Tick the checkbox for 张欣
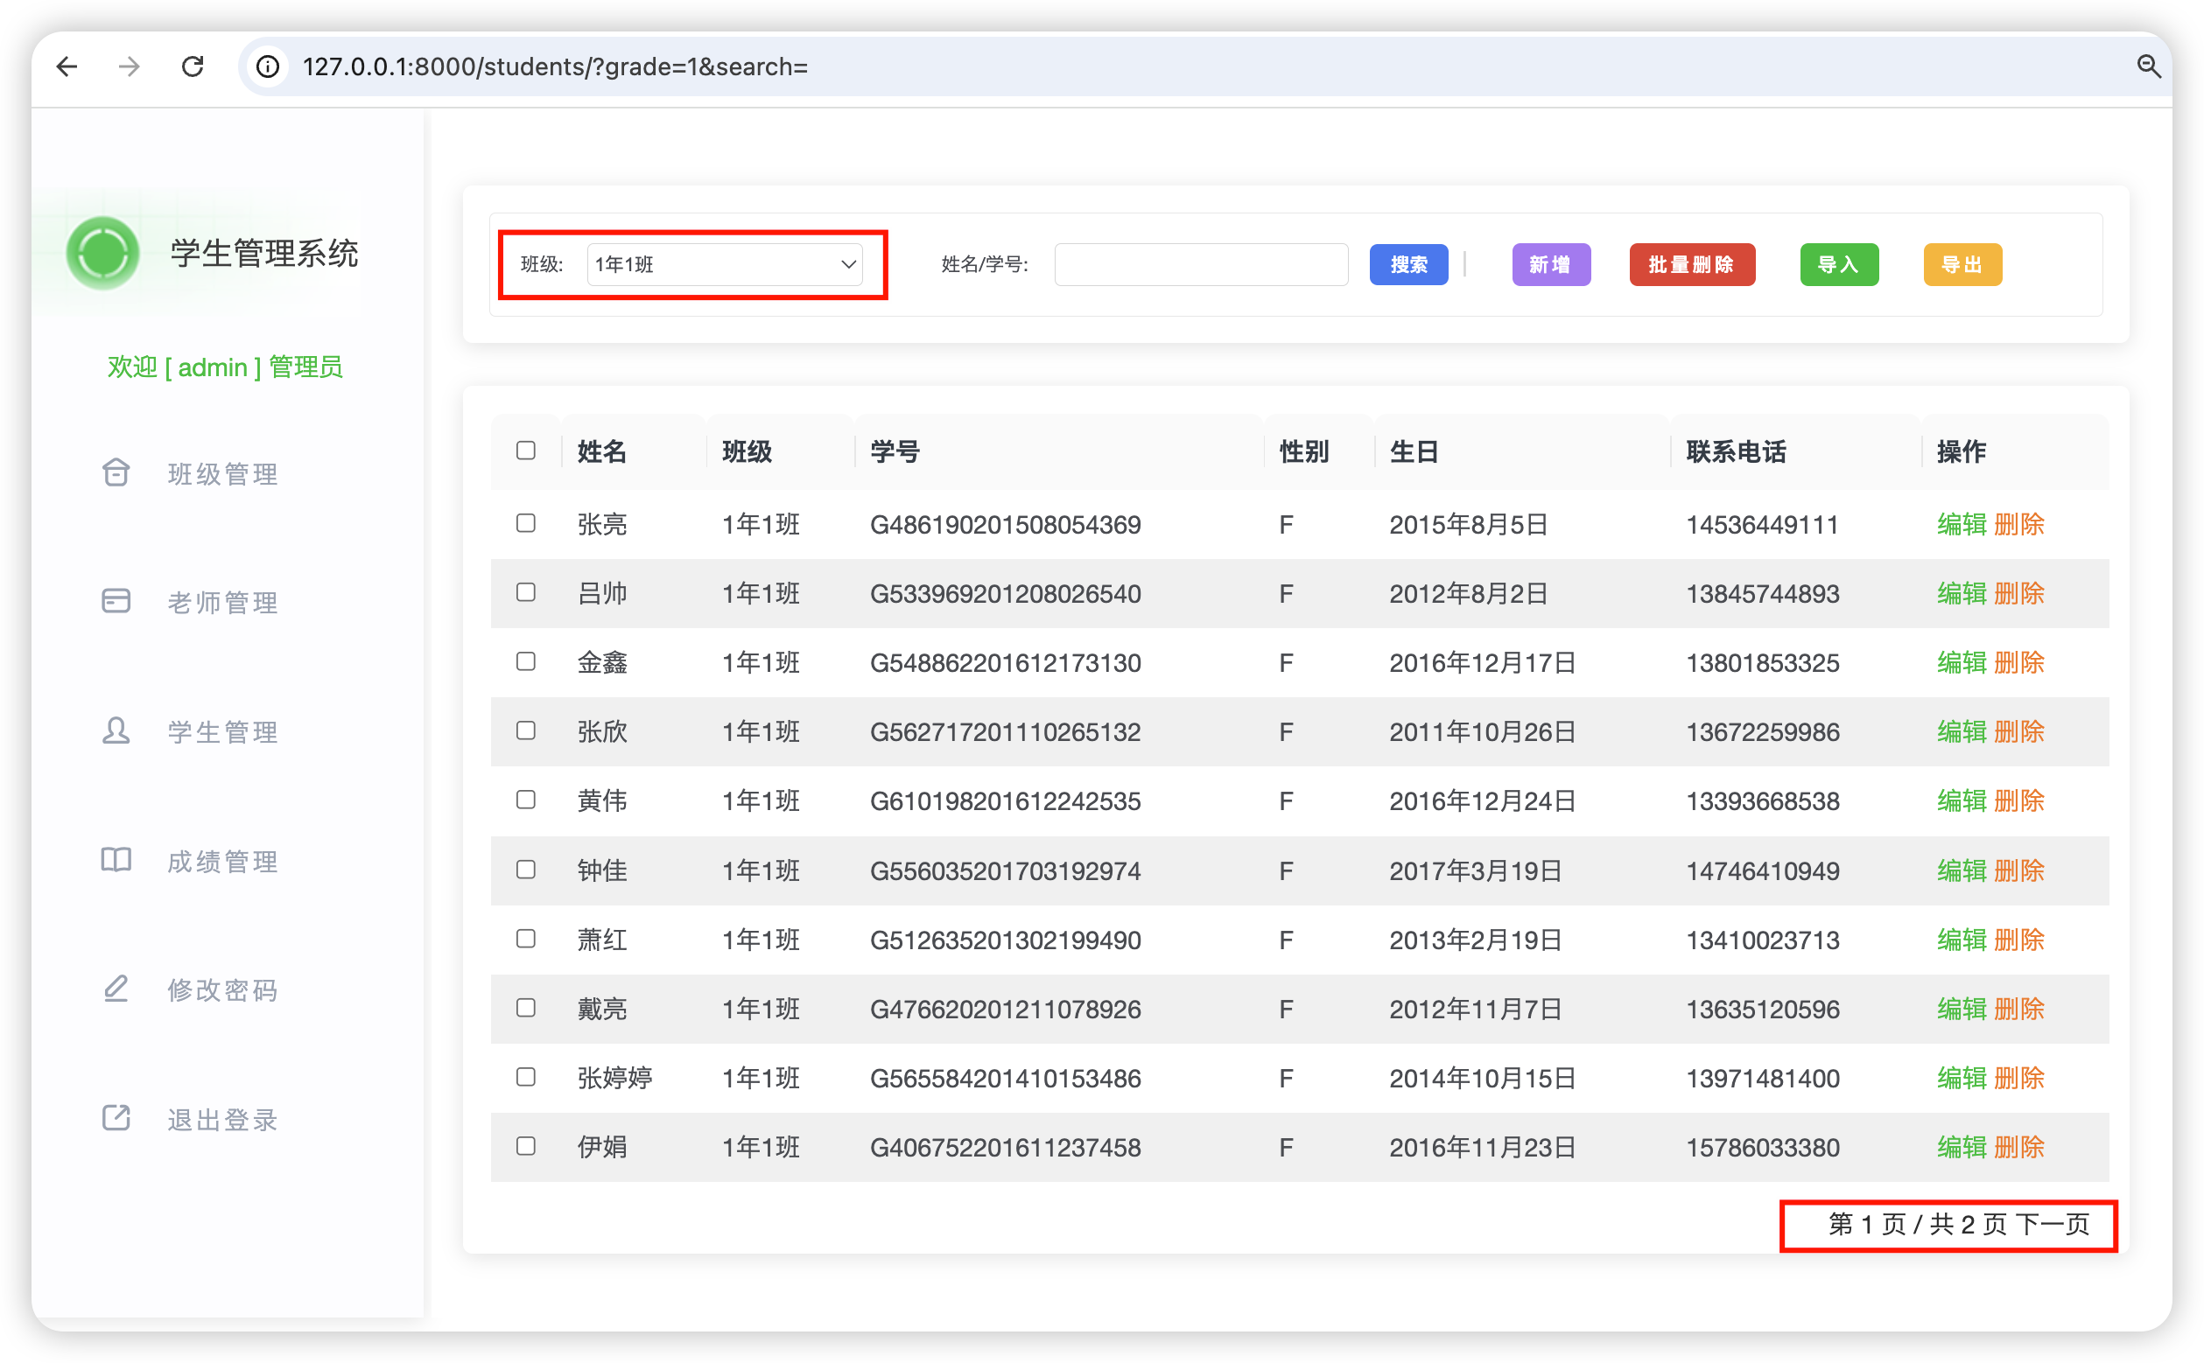Viewport: 2204px width, 1363px height. 526,730
